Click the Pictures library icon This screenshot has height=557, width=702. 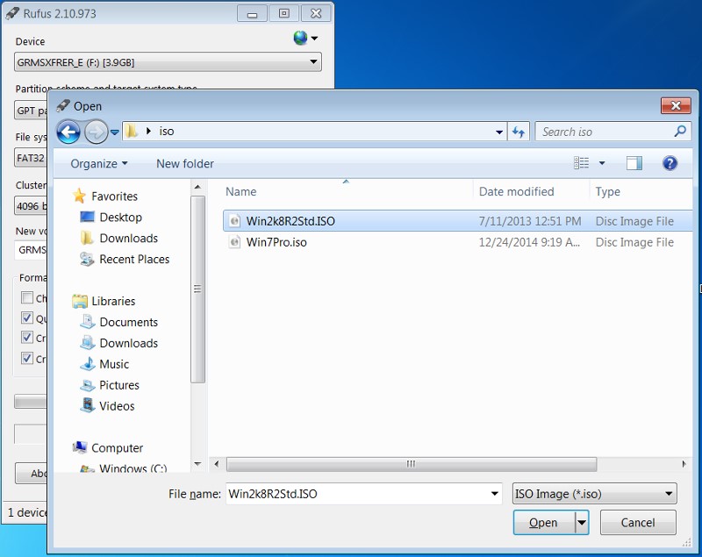[x=87, y=385]
